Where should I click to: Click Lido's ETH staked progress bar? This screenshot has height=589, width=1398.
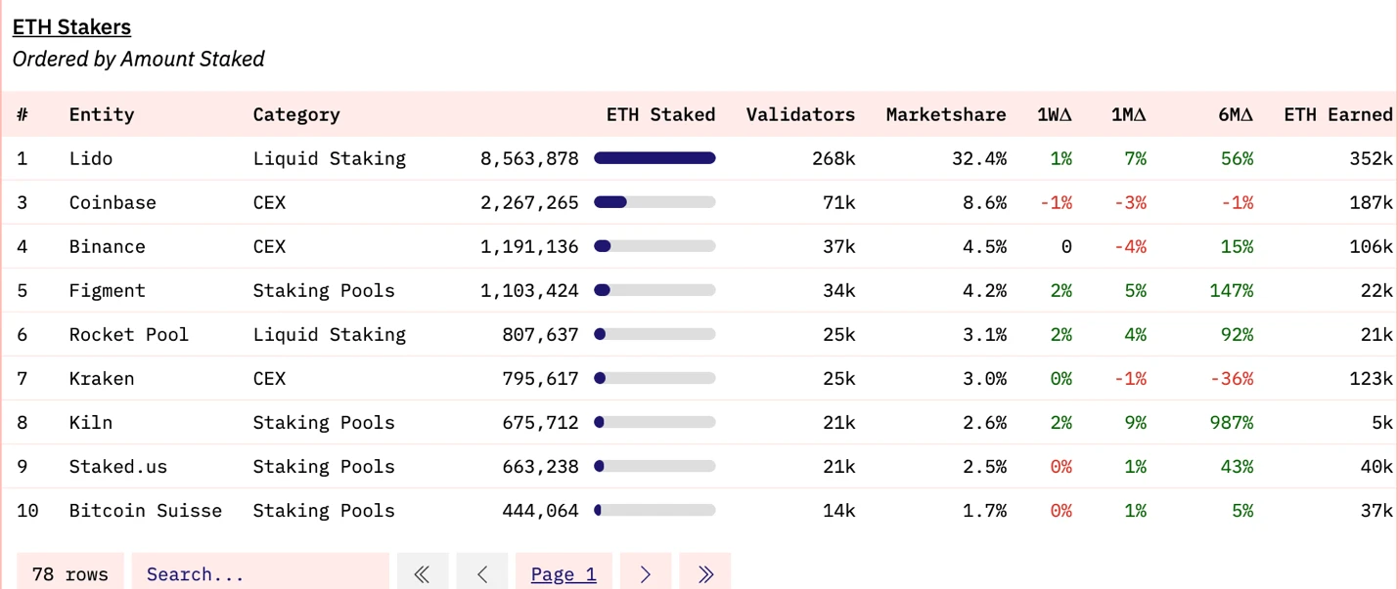(x=654, y=158)
